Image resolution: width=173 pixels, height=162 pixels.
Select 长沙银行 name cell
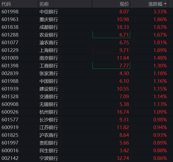[49, 120]
